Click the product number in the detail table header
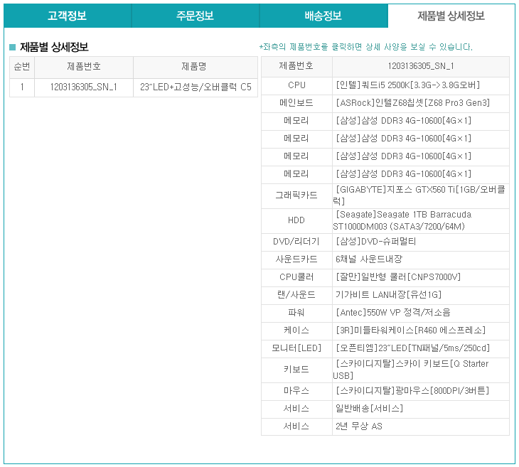The image size is (519, 467). [x=421, y=66]
